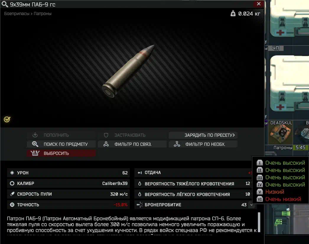Click the 0.024 кг weight value
309x244 pixels.
[249, 14]
